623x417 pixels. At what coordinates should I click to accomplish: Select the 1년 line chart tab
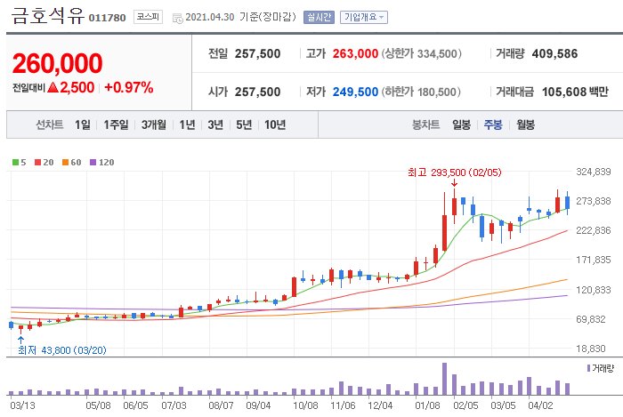pos(187,124)
